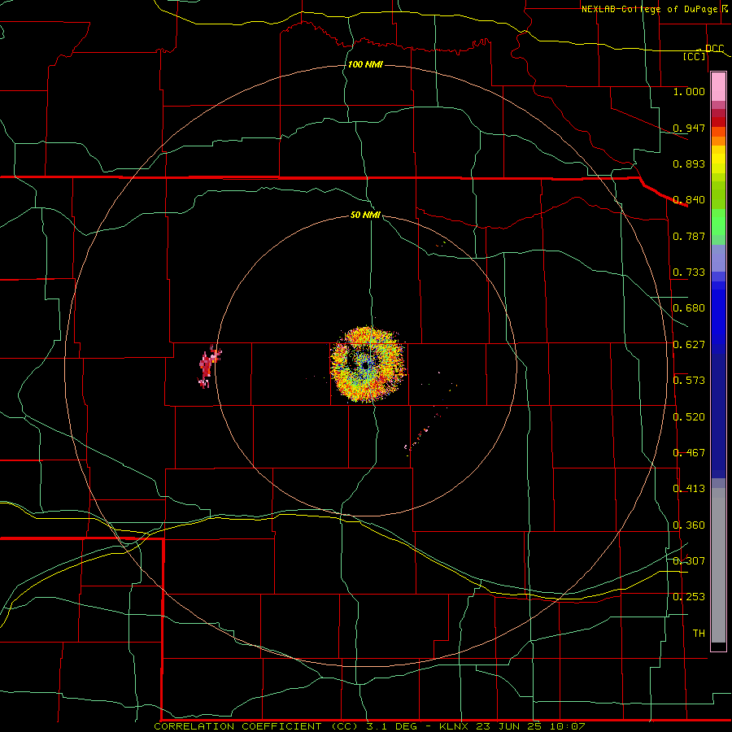Click the TH label on the scale
732x732 pixels.
tap(699, 634)
